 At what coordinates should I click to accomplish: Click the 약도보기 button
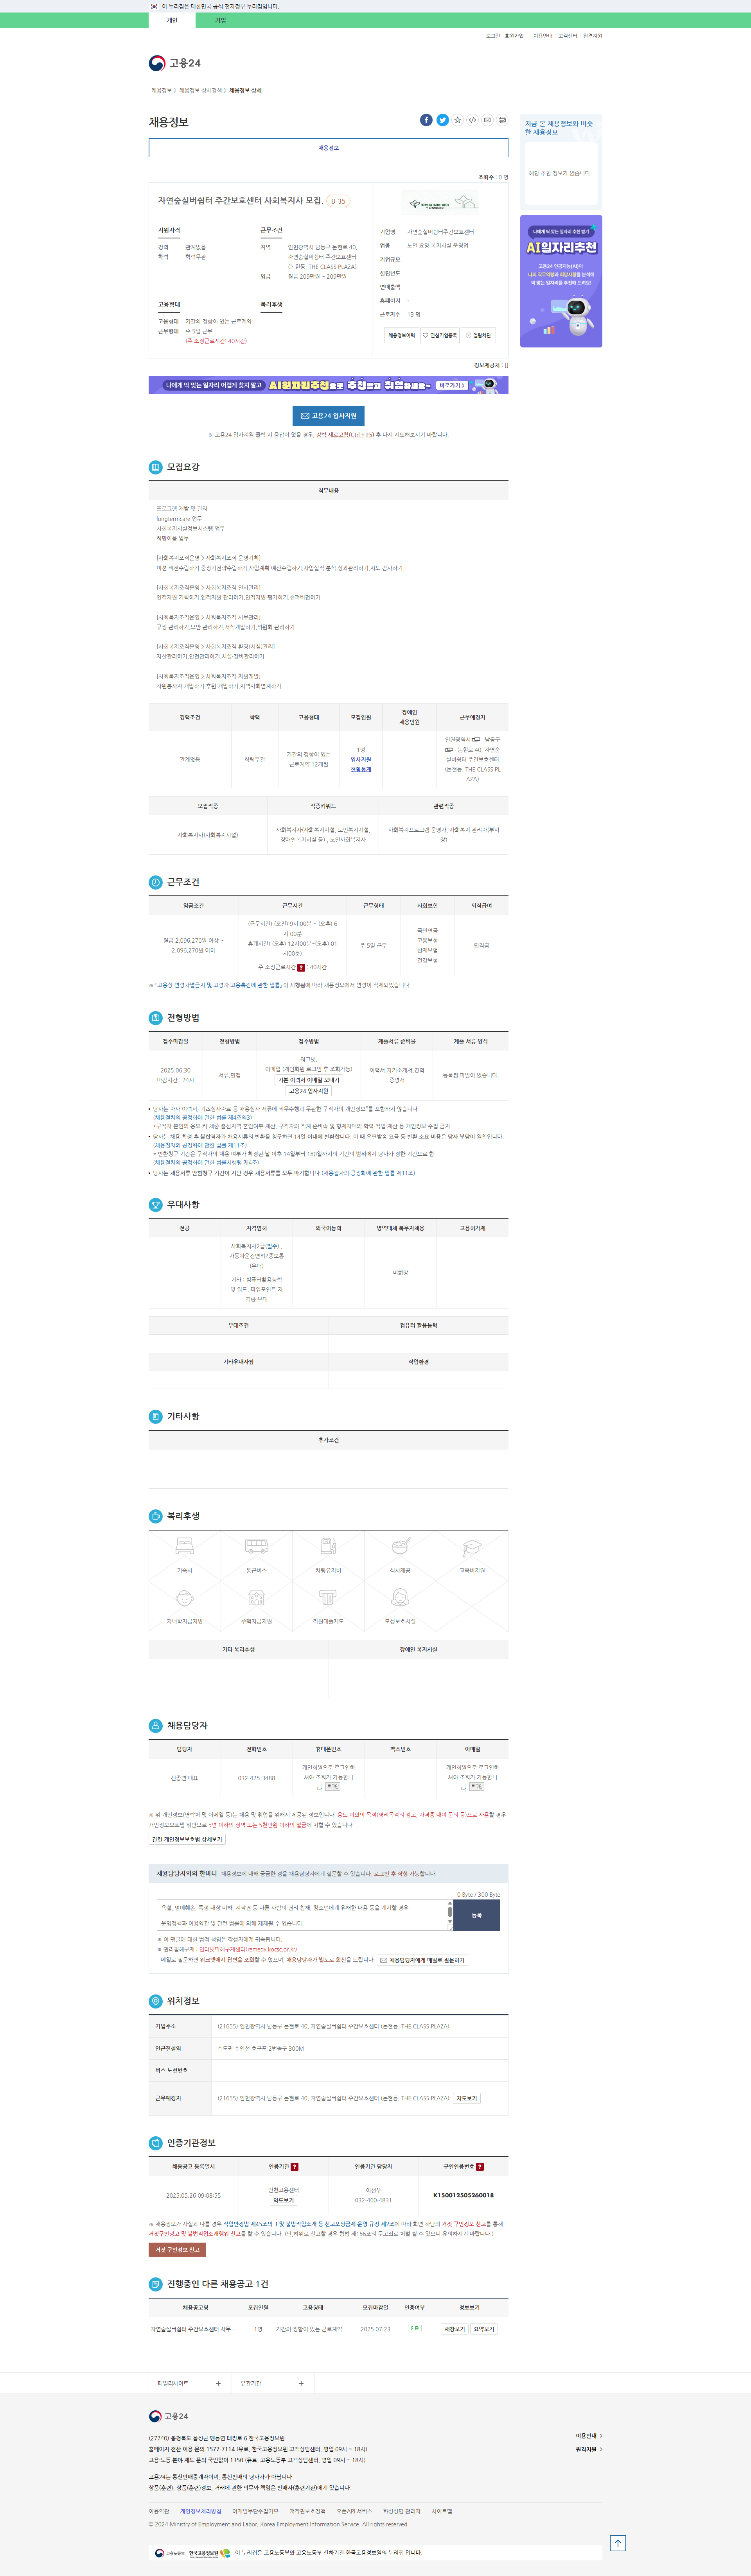pos(283,2200)
